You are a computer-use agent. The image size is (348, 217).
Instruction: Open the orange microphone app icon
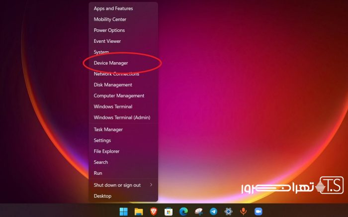(x=244, y=212)
